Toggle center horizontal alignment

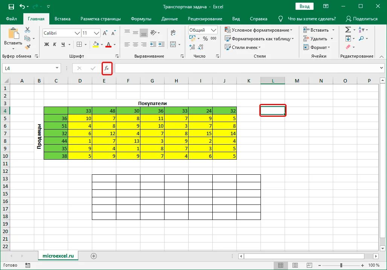pyautogui.click(x=136, y=44)
